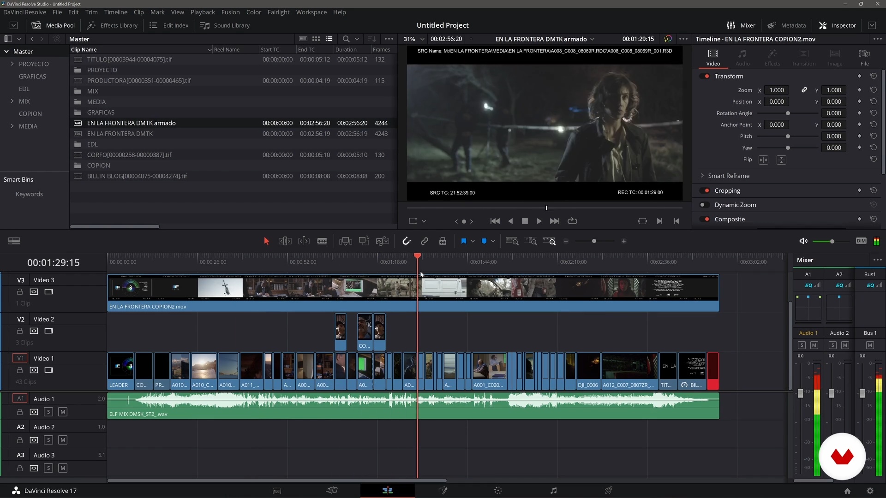This screenshot has width=886, height=498.
Task: Click Full Extent Zoom icon
Action: 512,241
